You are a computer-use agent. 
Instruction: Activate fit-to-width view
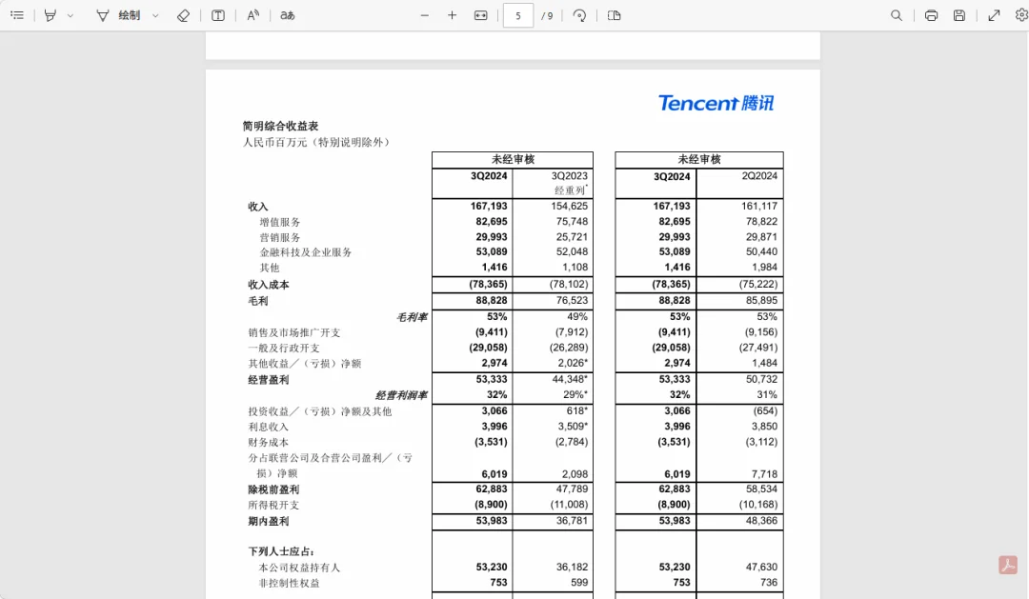coord(480,15)
